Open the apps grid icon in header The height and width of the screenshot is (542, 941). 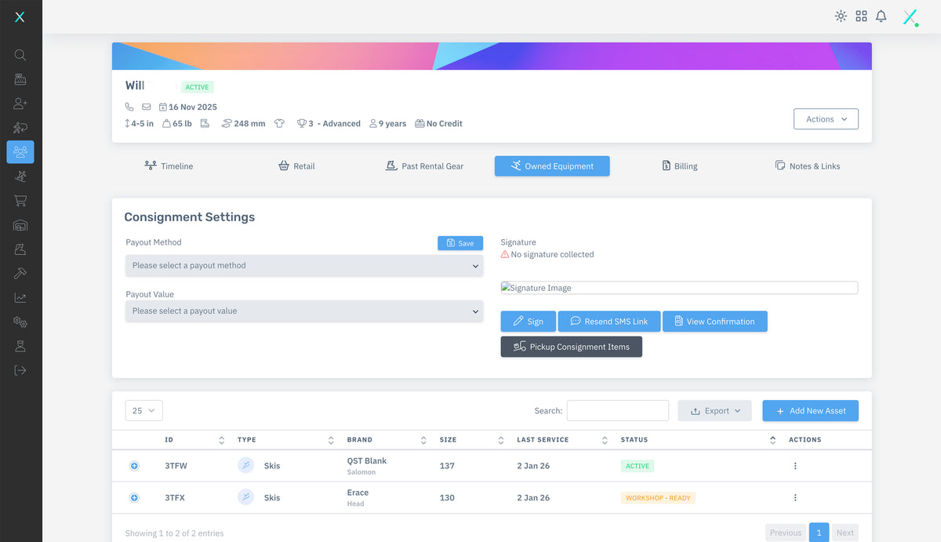click(861, 16)
